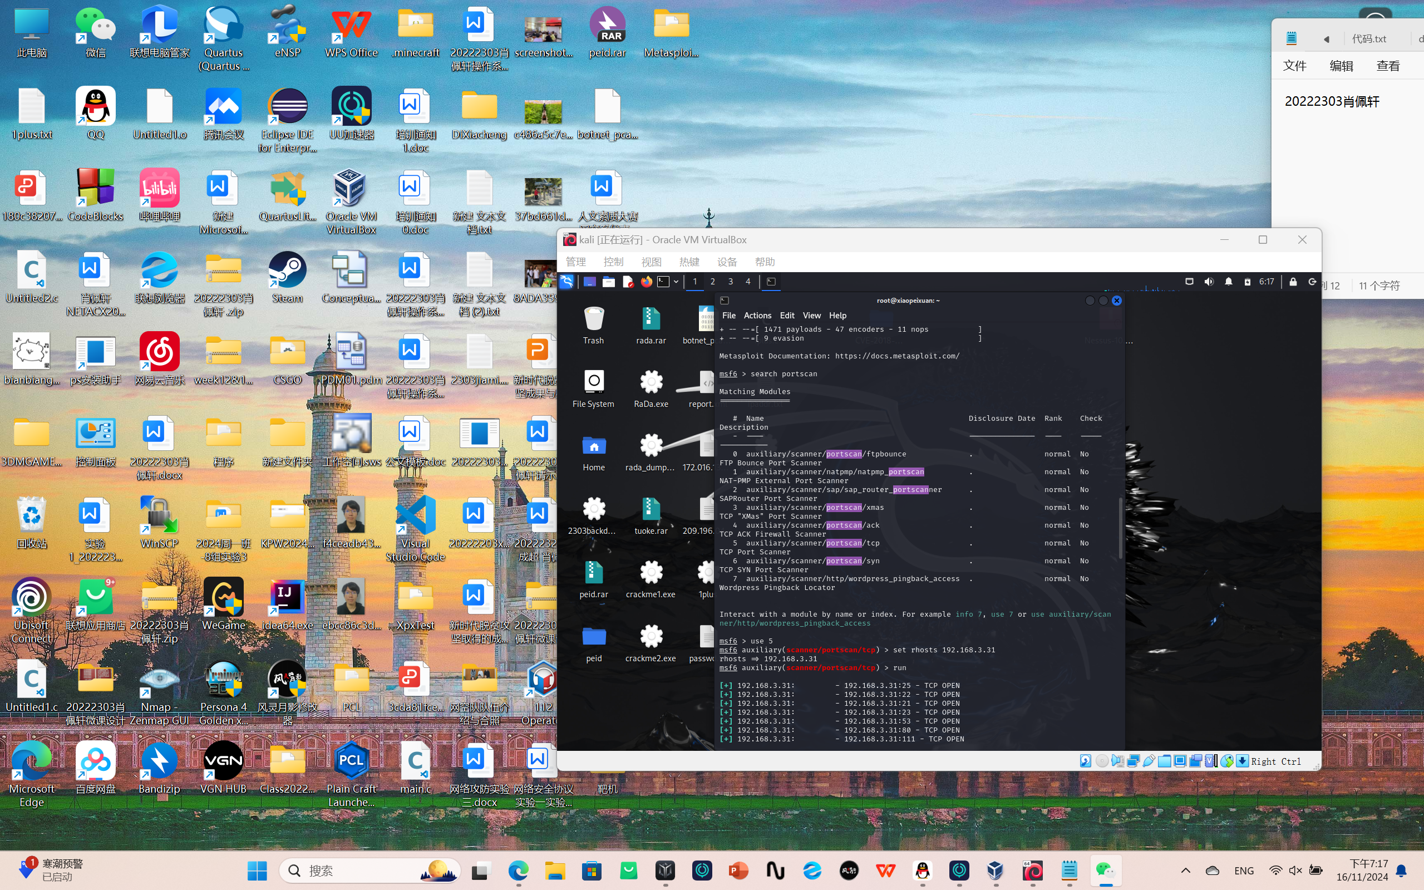Click the terminal window scrollbar
The height and width of the screenshot is (890, 1424).
[x=1120, y=528]
